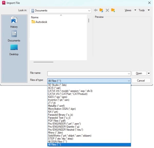Select Pro/ENGINEER Granite (*.g) file type
154x148 pixels.
tap(89, 127)
